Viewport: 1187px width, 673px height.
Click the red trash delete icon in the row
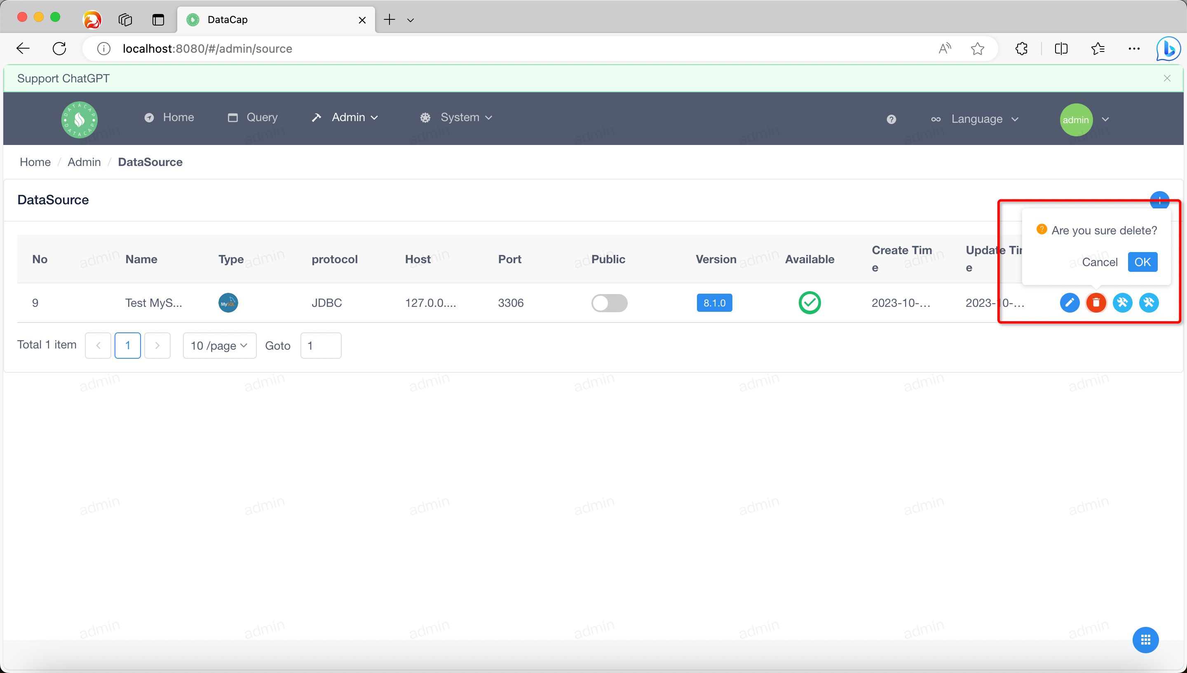pos(1096,303)
